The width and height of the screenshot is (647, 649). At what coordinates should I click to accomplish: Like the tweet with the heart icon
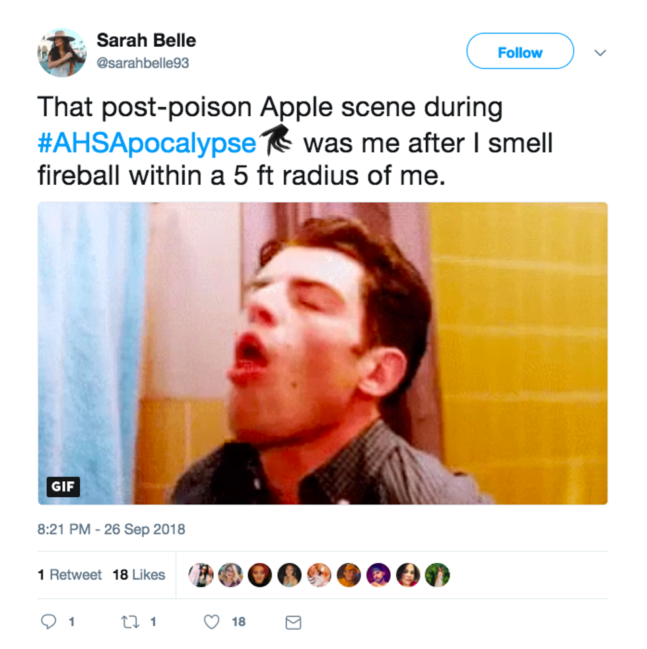coord(211,622)
